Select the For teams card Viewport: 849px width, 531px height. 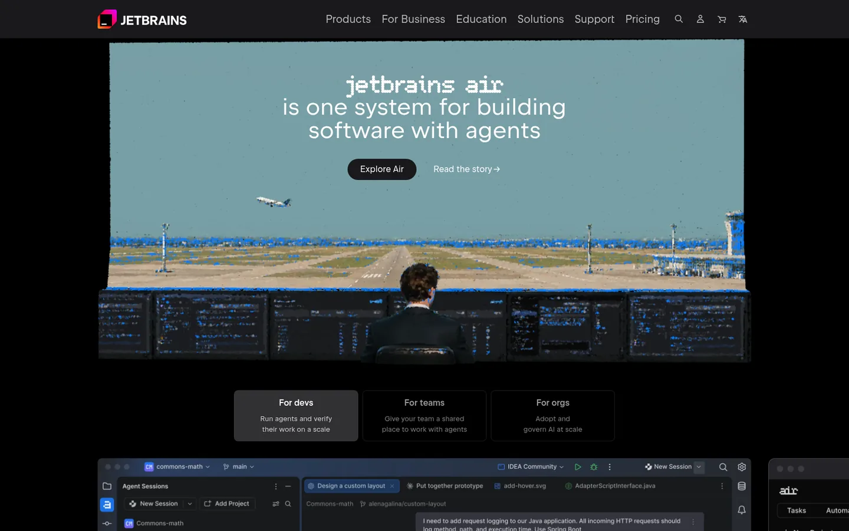[x=424, y=415]
